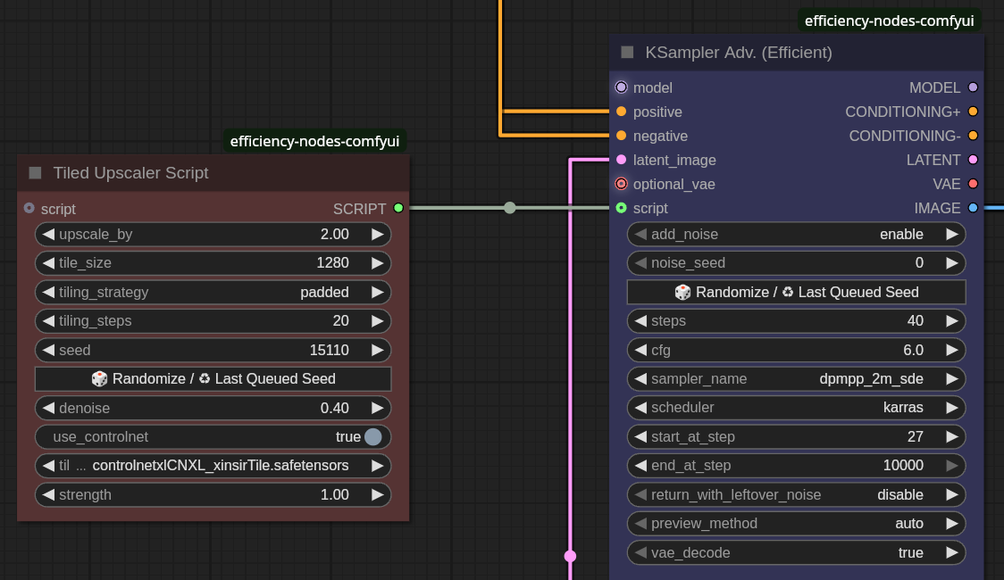The width and height of the screenshot is (1004, 580).
Task: Decrease tile_size with the left arrow
Action: [x=48, y=263]
